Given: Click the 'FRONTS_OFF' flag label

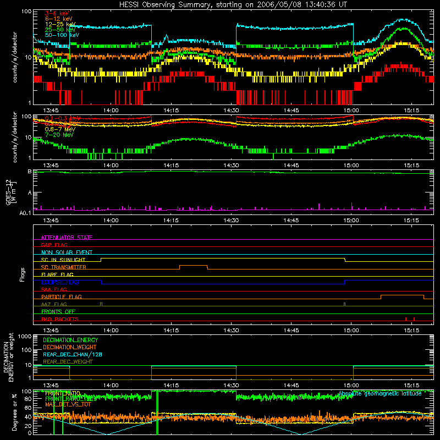Looking at the screenshot, I should tap(58, 311).
